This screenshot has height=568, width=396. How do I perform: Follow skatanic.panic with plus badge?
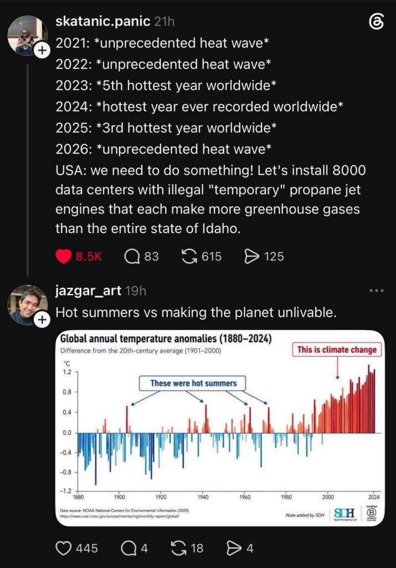[42, 50]
